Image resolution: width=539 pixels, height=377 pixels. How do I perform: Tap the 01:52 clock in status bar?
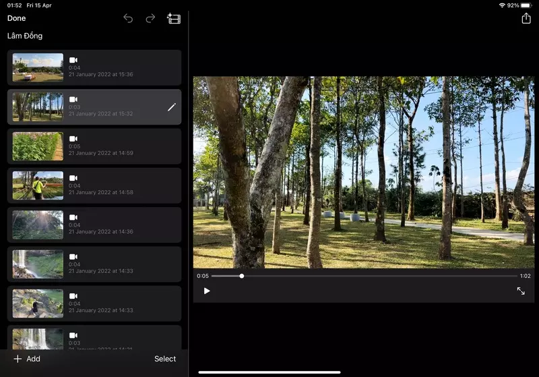pos(14,5)
